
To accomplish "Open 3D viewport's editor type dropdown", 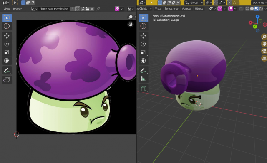I will (x=142, y=2).
